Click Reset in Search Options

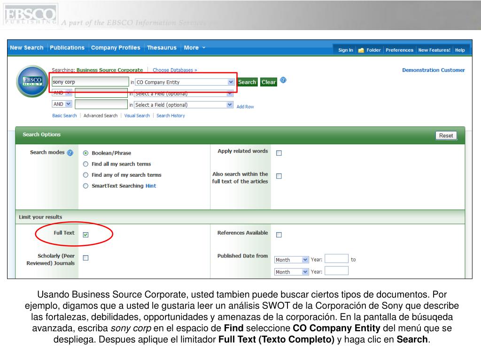(x=446, y=136)
